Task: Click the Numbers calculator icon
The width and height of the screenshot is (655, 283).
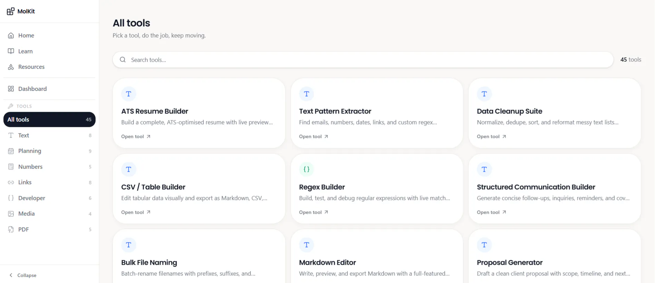Action: click(x=11, y=167)
